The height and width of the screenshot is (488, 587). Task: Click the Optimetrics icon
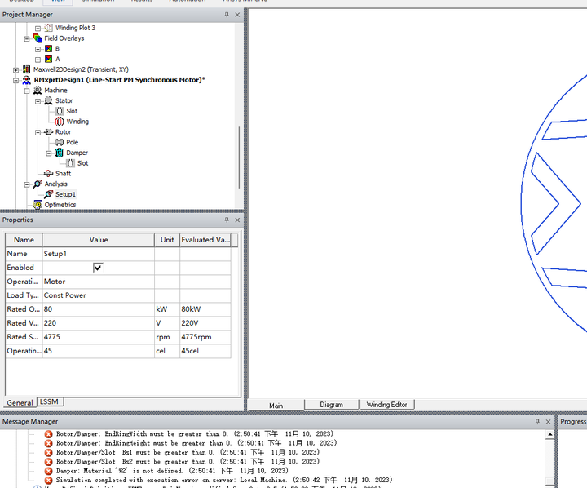(38, 205)
